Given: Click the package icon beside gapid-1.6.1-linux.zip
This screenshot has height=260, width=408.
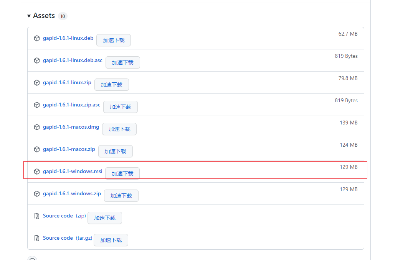Looking at the screenshot, I should [x=36, y=82].
